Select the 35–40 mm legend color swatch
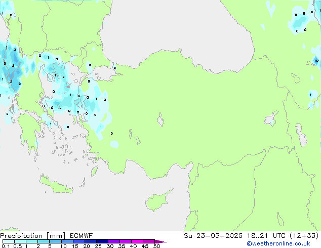 125,241
